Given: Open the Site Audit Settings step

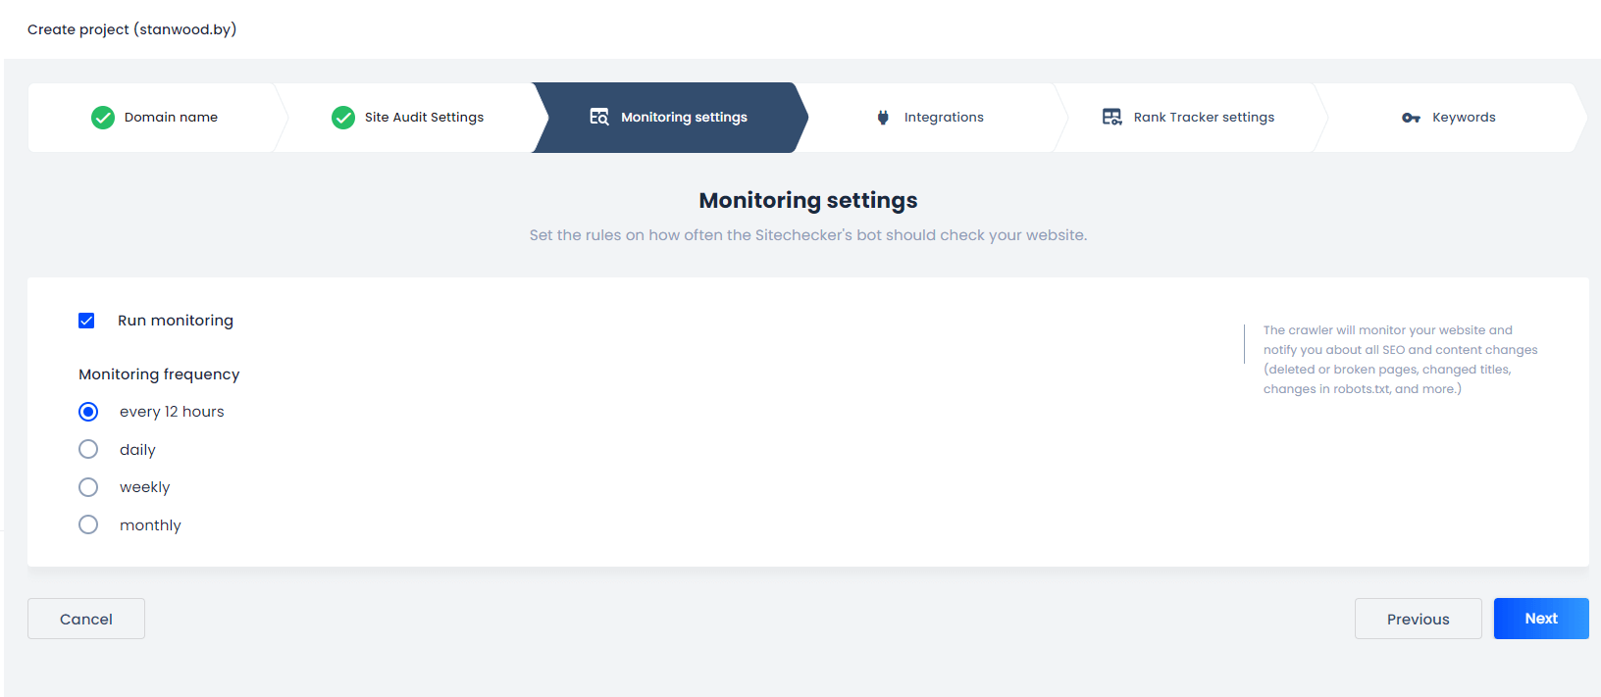Looking at the screenshot, I should tap(424, 118).
